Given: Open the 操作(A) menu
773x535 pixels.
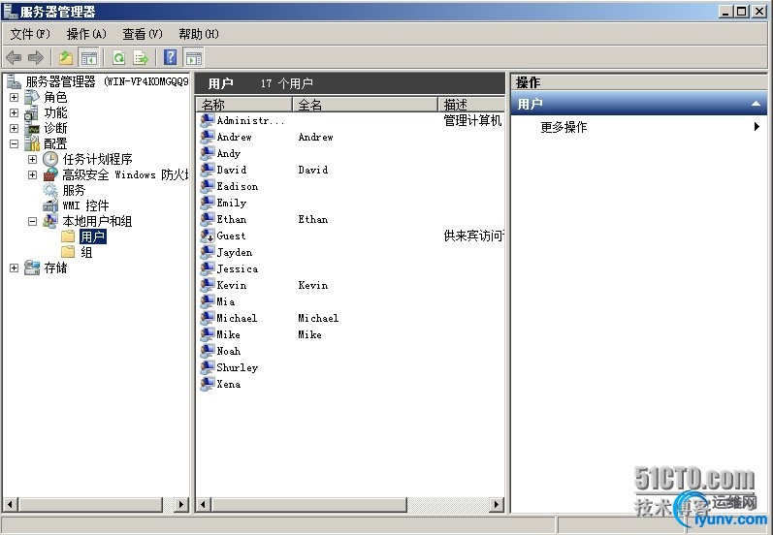Looking at the screenshot, I should [x=86, y=34].
